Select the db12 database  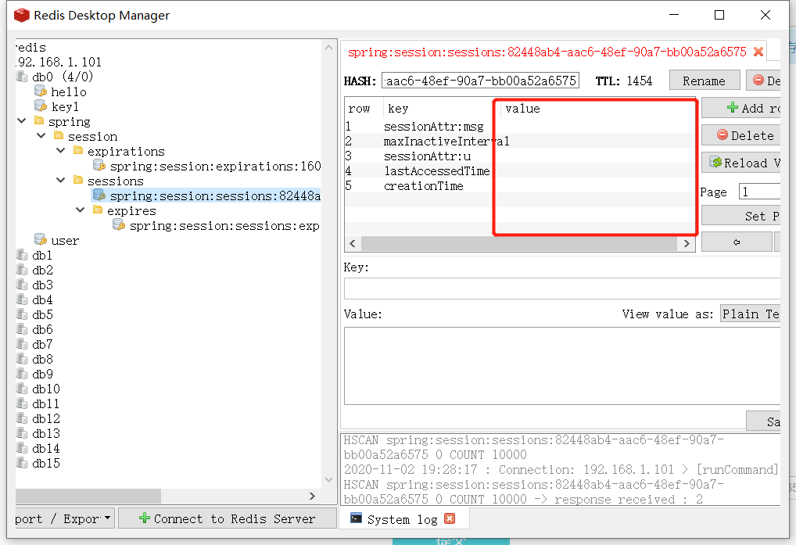pos(45,418)
